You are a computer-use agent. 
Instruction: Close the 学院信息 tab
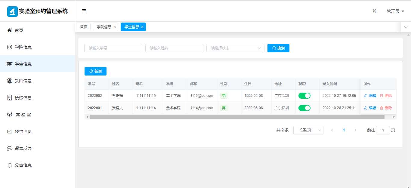click(x=115, y=27)
